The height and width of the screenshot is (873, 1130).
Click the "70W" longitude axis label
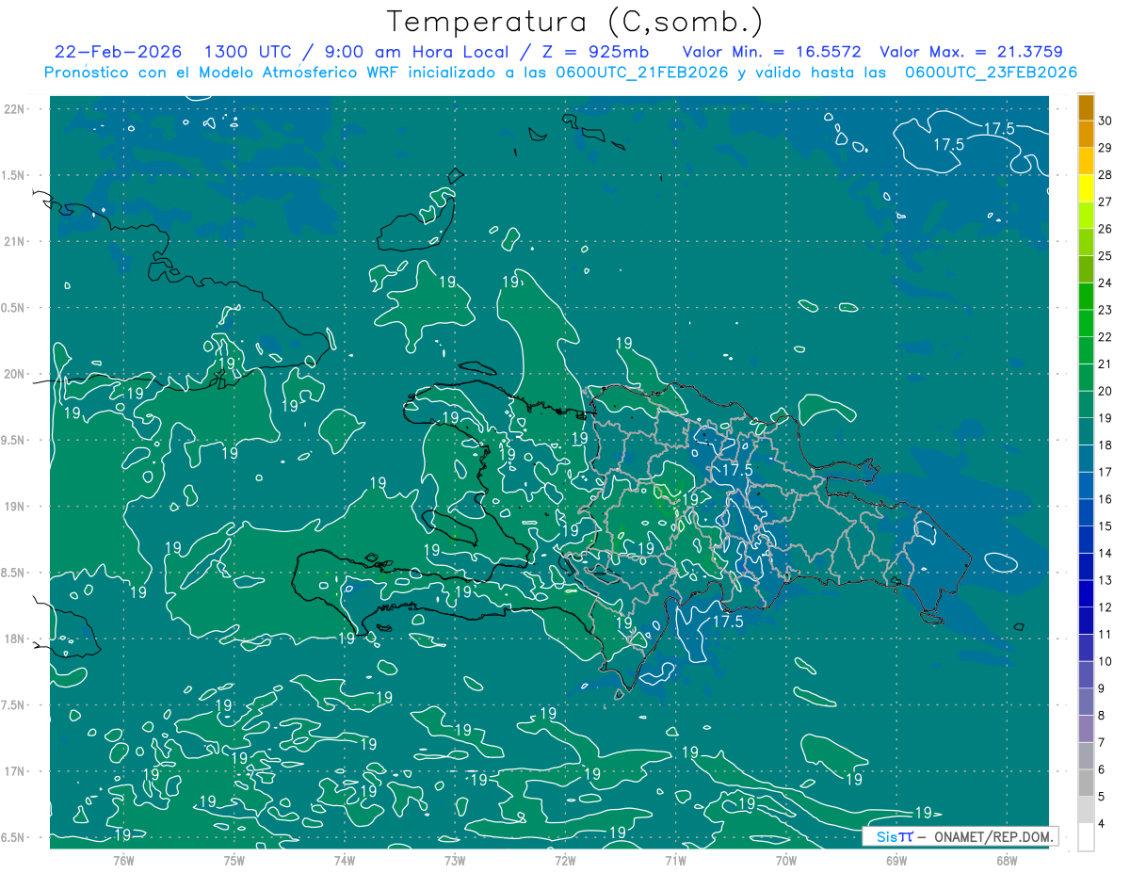click(785, 860)
